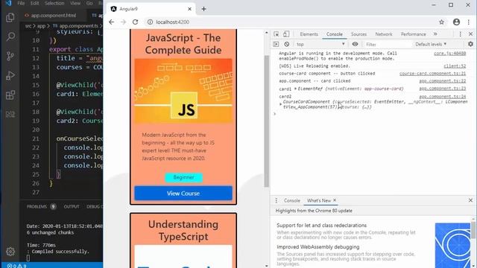Viewport: 477px width, 268px height.
Task: Open app.component.ts:23 source link
Action: (x=442, y=89)
